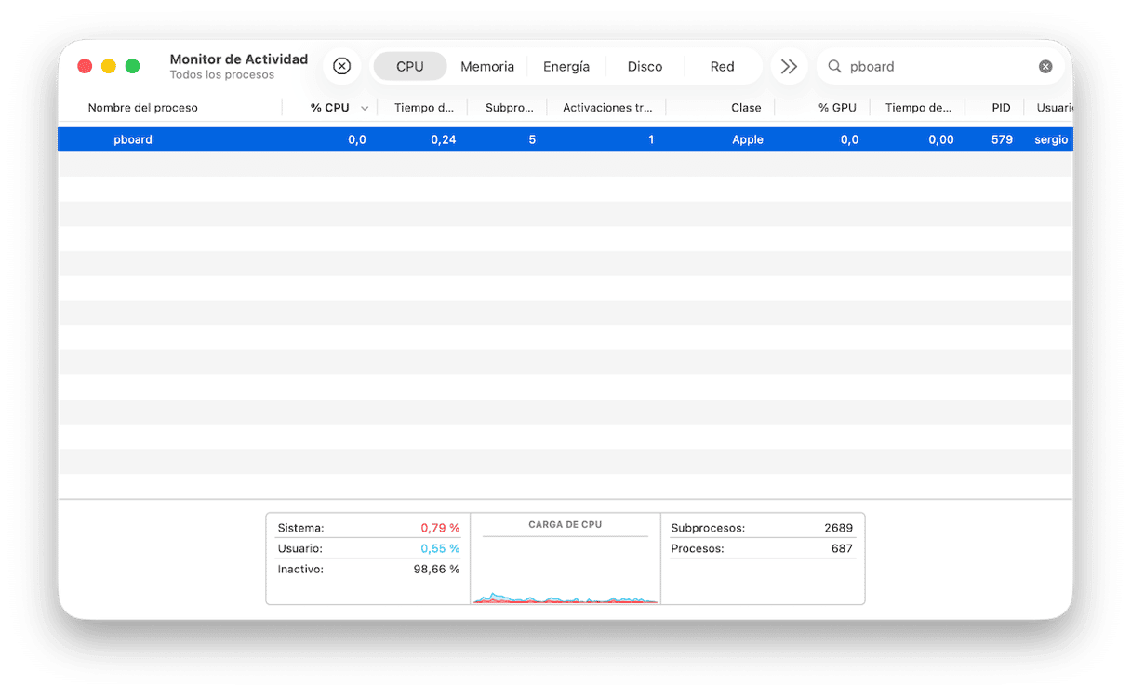Sort by Subprocesos column header
This screenshot has height=696, width=1131.
[x=510, y=108]
